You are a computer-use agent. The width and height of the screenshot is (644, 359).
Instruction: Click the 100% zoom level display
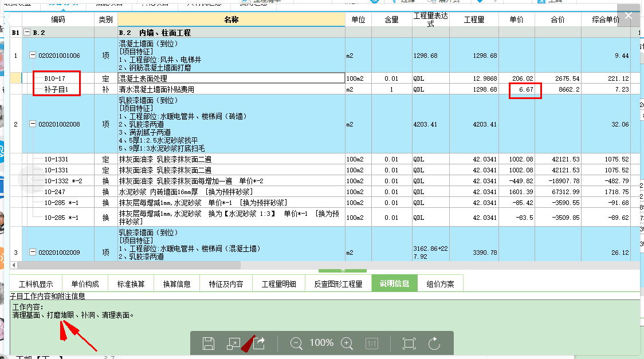(321, 342)
